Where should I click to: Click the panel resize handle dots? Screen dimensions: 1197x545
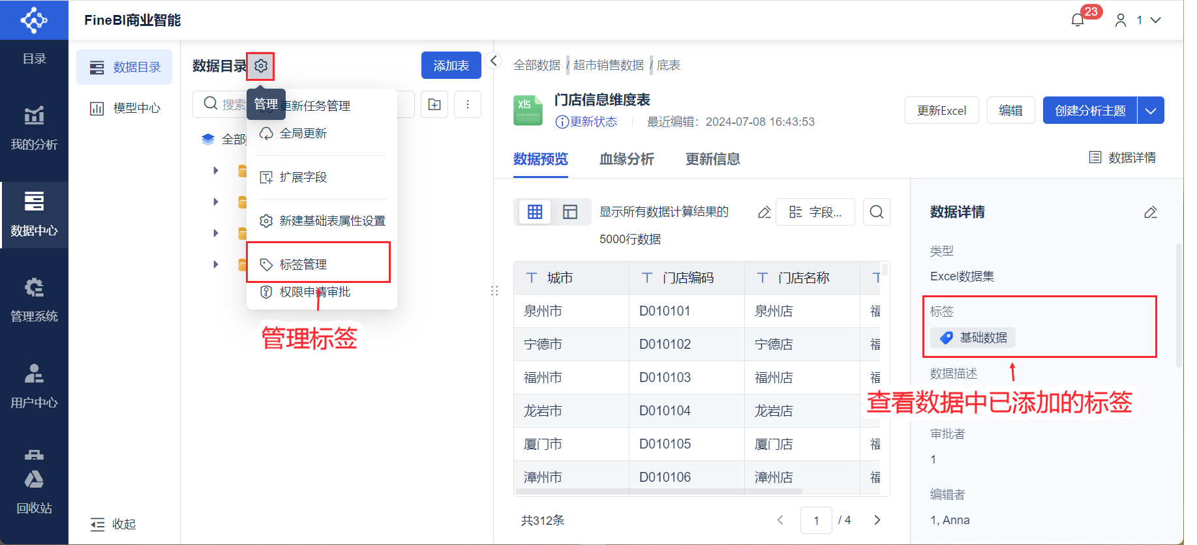pyautogui.click(x=494, y=291)
